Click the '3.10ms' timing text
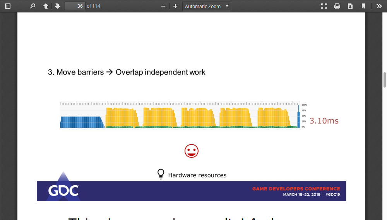This screenshot has height=220, width=387. [x=324, y=121]
